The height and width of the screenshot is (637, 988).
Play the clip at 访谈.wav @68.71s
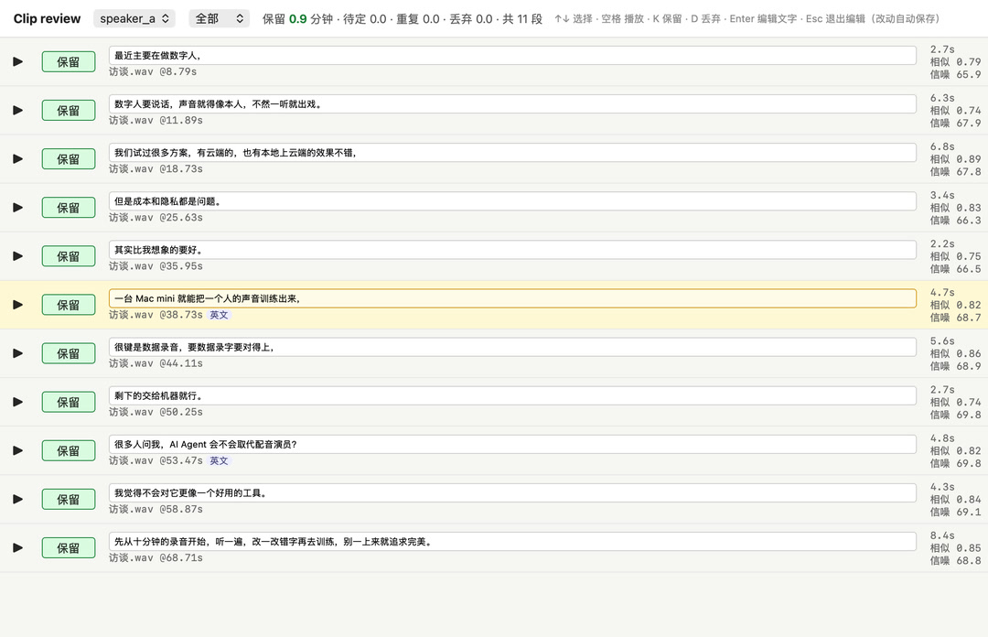(x=17, y=547)
